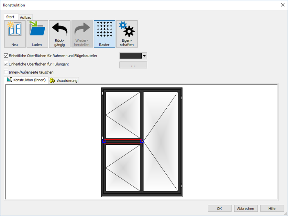288x216 pixels.
Task: Open the Laden folder icon
Action: tap(37, 34)
